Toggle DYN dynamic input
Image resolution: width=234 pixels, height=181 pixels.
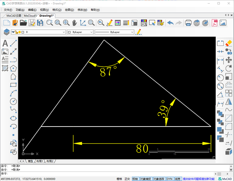[170, 179]
